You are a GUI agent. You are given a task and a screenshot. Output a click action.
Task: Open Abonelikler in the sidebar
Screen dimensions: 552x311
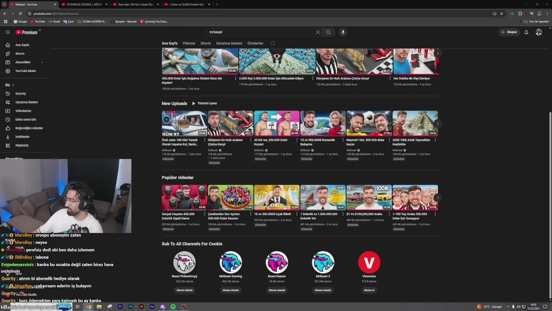23,62
